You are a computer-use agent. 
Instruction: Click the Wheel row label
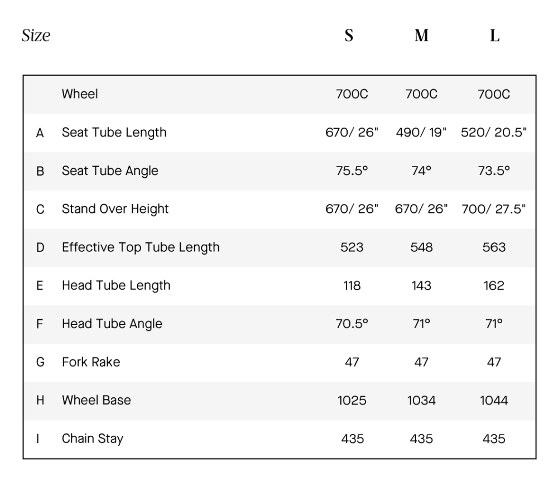tap(80, 94)
